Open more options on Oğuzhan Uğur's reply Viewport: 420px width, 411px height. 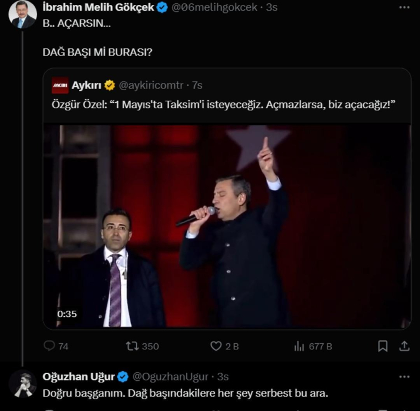[404, 377]
